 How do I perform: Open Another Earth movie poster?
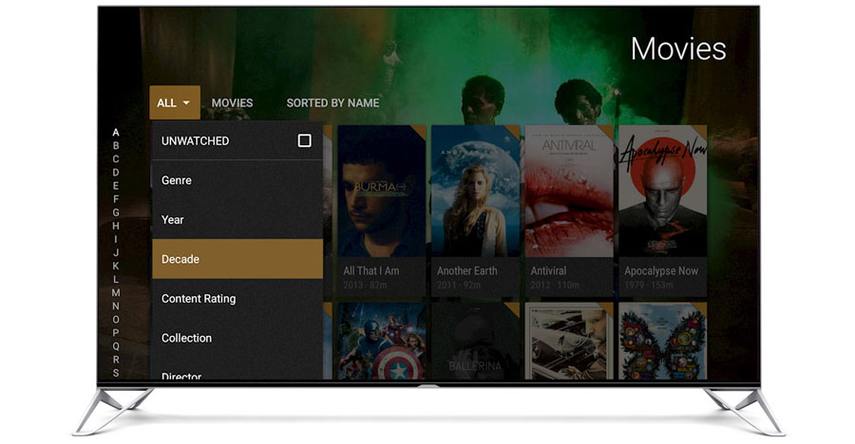(x=476, y=192)
